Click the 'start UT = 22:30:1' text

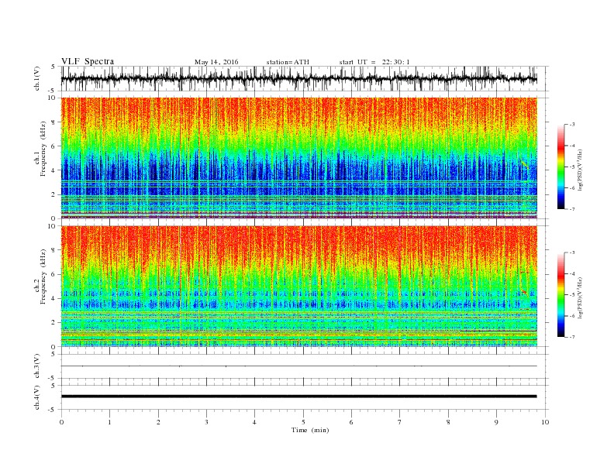point(374,62)
